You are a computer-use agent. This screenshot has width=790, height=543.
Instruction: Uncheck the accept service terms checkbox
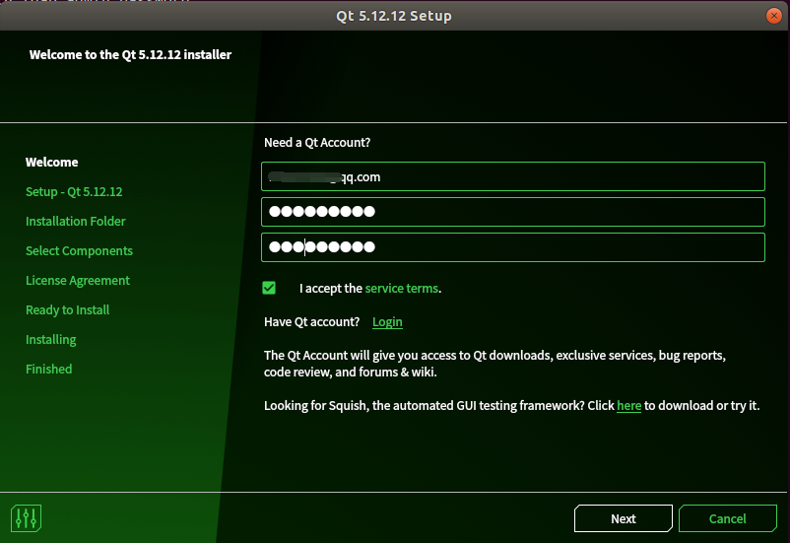pyautogui.click(x=269, y=288)
